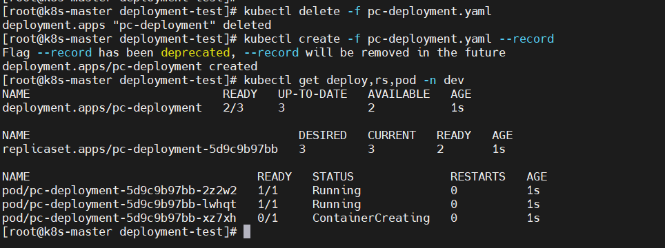Click the STATUS column header

pos(333,177)
